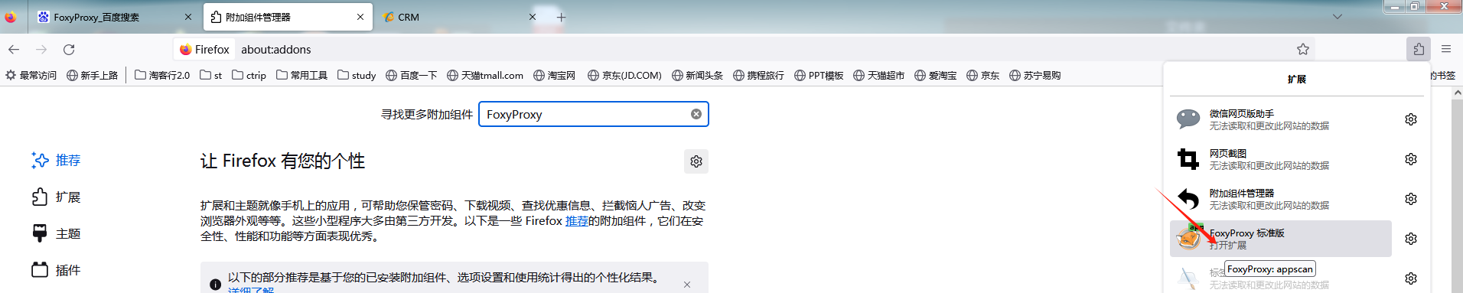Open FoxyProxy 标准版 extension

point(1281,239)
